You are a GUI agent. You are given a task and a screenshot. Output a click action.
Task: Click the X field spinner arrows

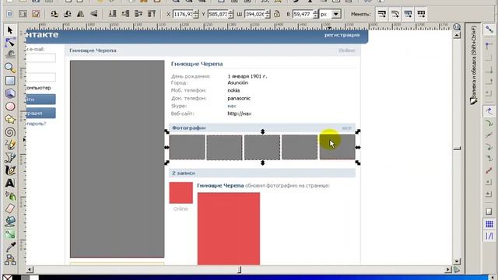(x=195, y=14)
